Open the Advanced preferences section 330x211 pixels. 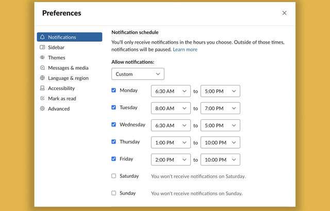[x=58, y=109]
